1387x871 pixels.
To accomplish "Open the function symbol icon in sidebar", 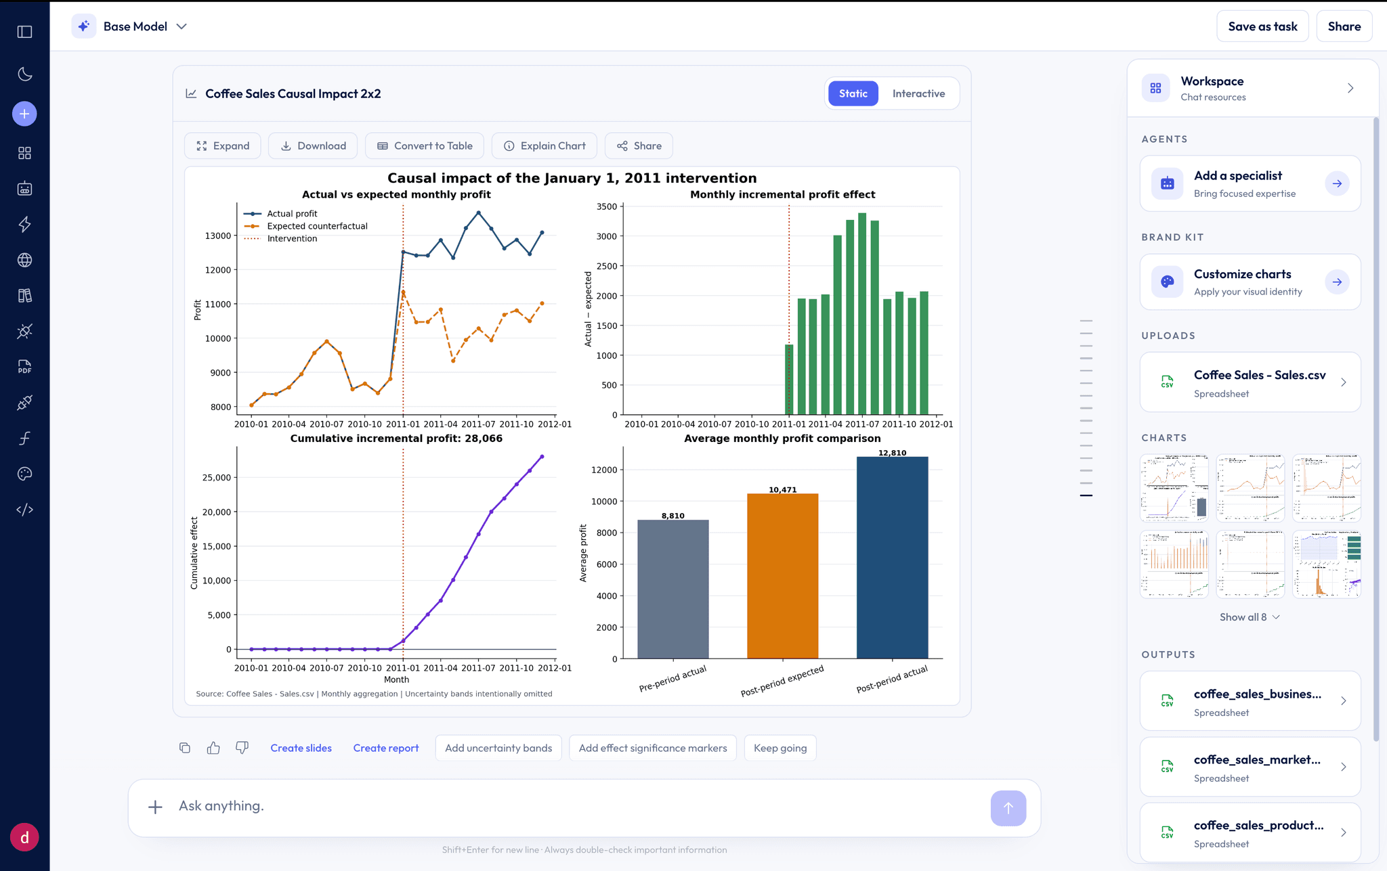I will (25, 439).
